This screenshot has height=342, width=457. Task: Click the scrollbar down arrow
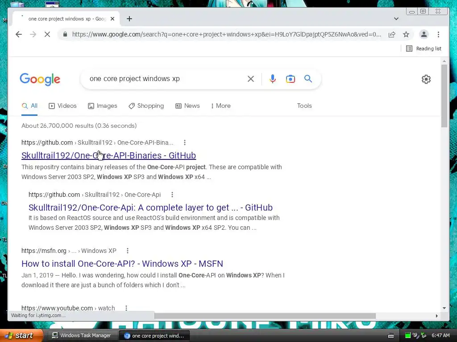coord(444,308)
